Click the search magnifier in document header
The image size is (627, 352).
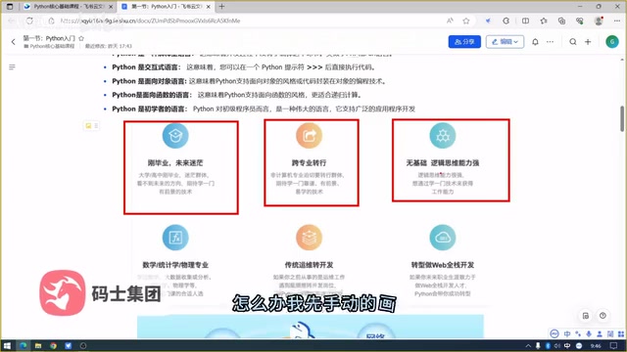click(x=572, y=41)
